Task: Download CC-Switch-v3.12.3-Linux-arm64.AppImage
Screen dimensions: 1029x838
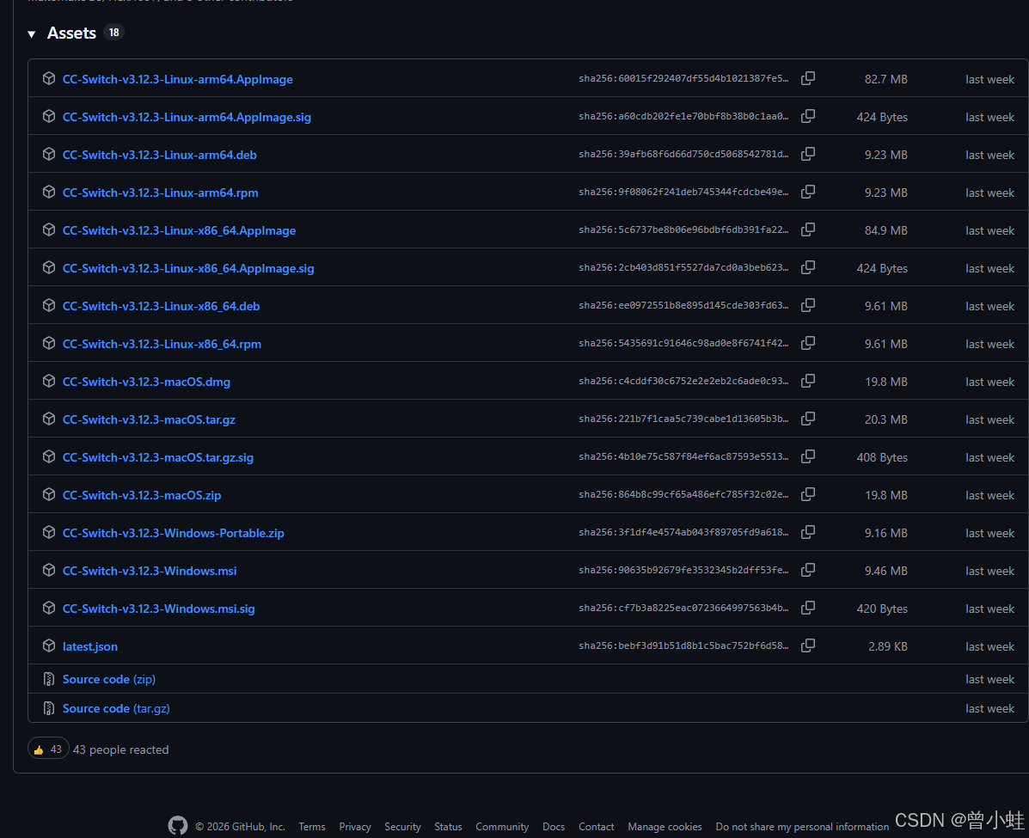Action: tap(177, 79)
